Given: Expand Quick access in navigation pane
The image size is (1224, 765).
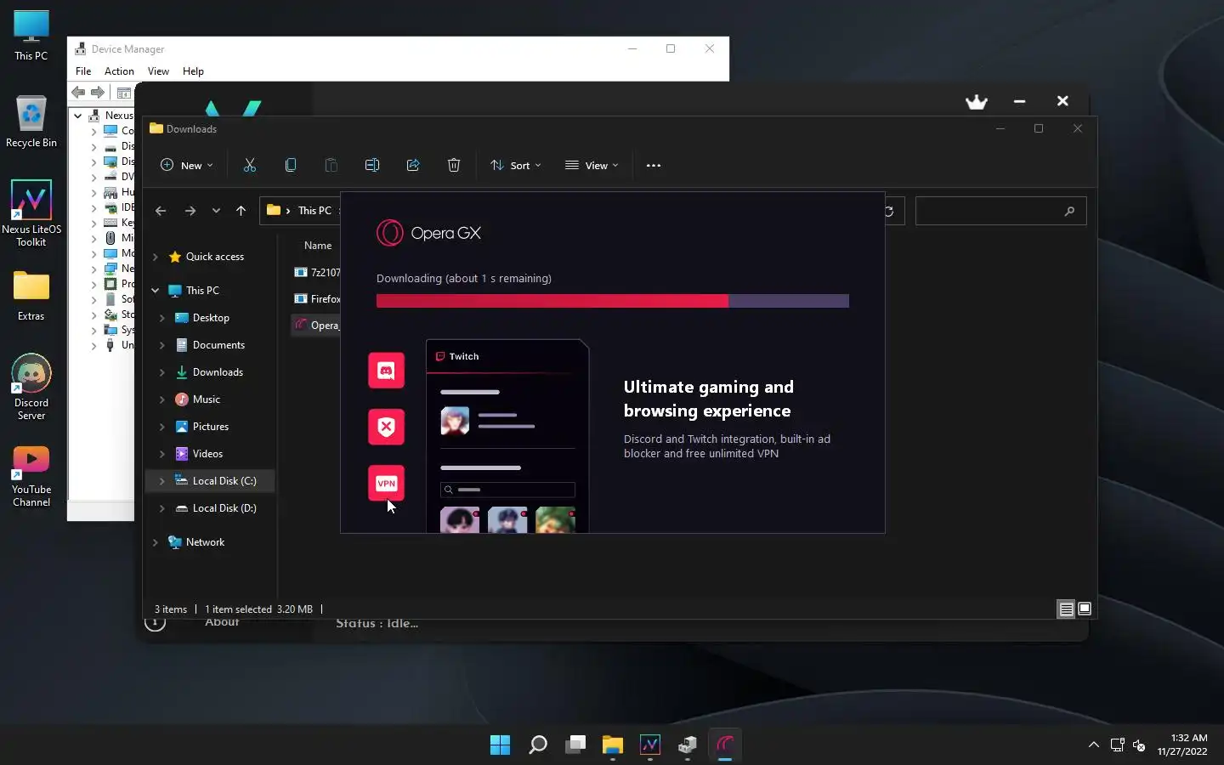Looking at the screenshot, I should [155, 257].
